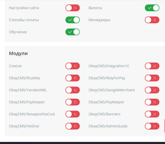Switch on OkayCMS/Banners module

(152, 114)
